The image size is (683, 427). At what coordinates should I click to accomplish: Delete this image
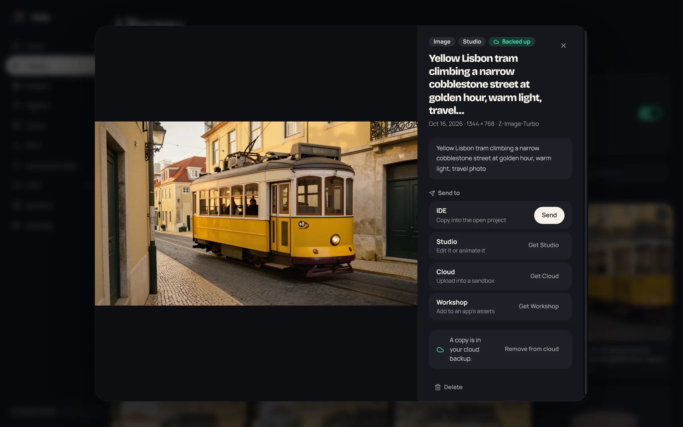[449, 387]
